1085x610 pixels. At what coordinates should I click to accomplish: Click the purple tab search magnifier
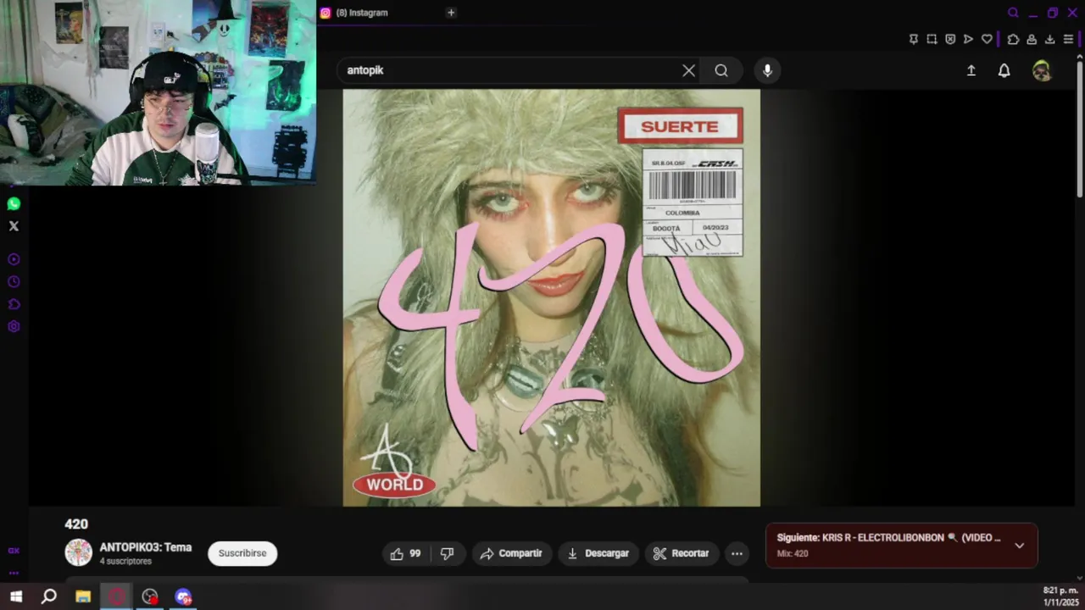tap(1013, 13)
